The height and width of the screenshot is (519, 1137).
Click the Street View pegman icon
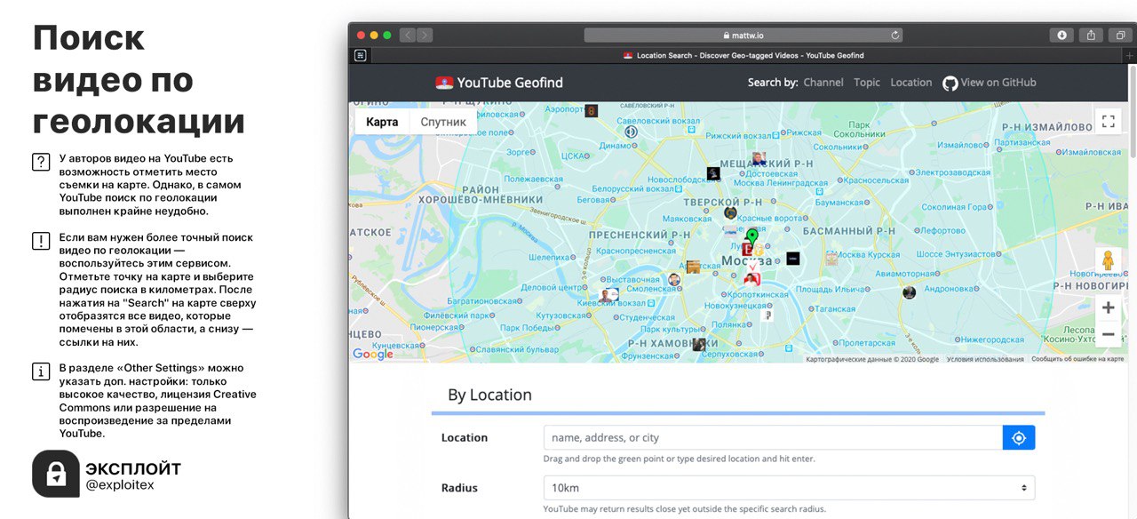[1108, 260]
